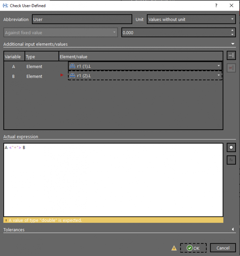Click the circular element picker icon
Image resolution: width=240 pixels, height=256 pixels.
(x=231, y=147)
